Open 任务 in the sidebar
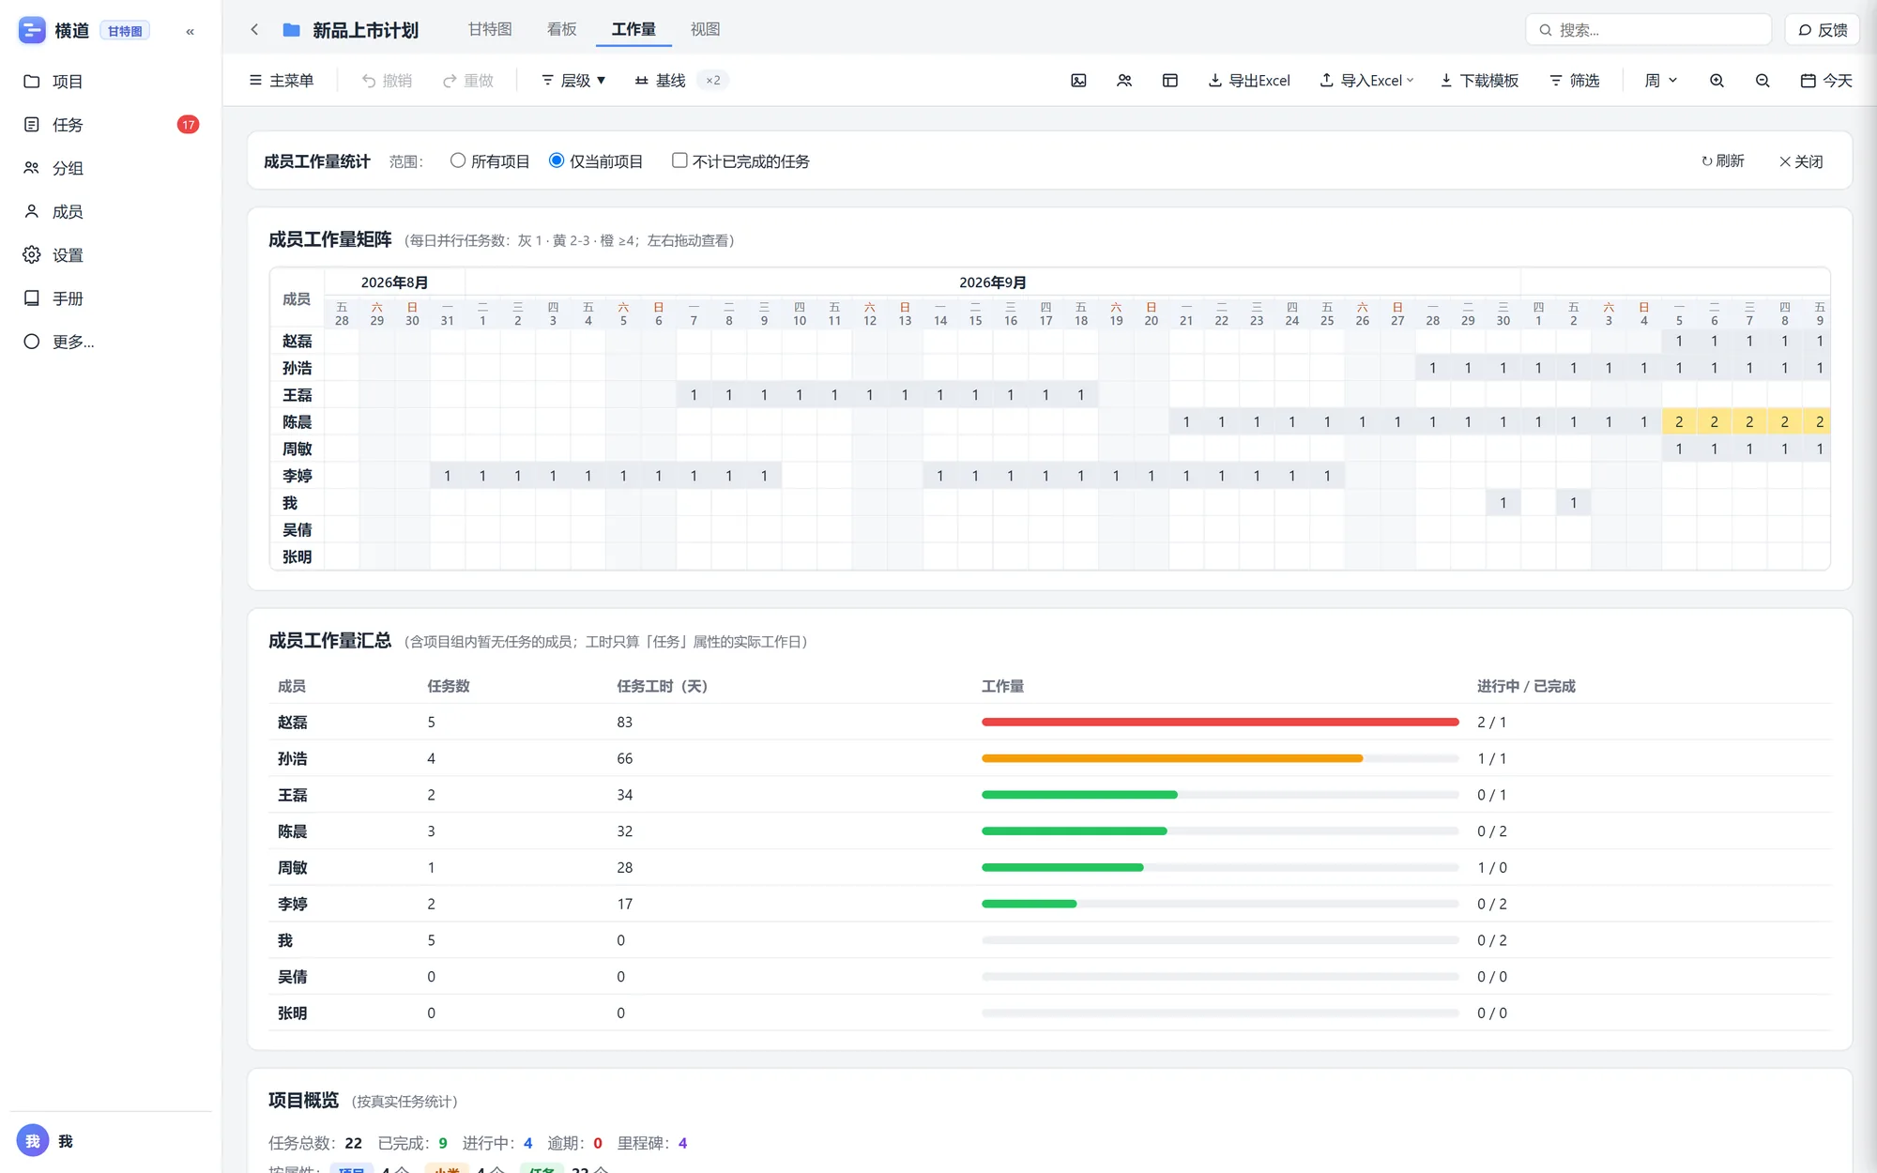This screenshot has height=1173, width=1877. click(x=111, y=125)
